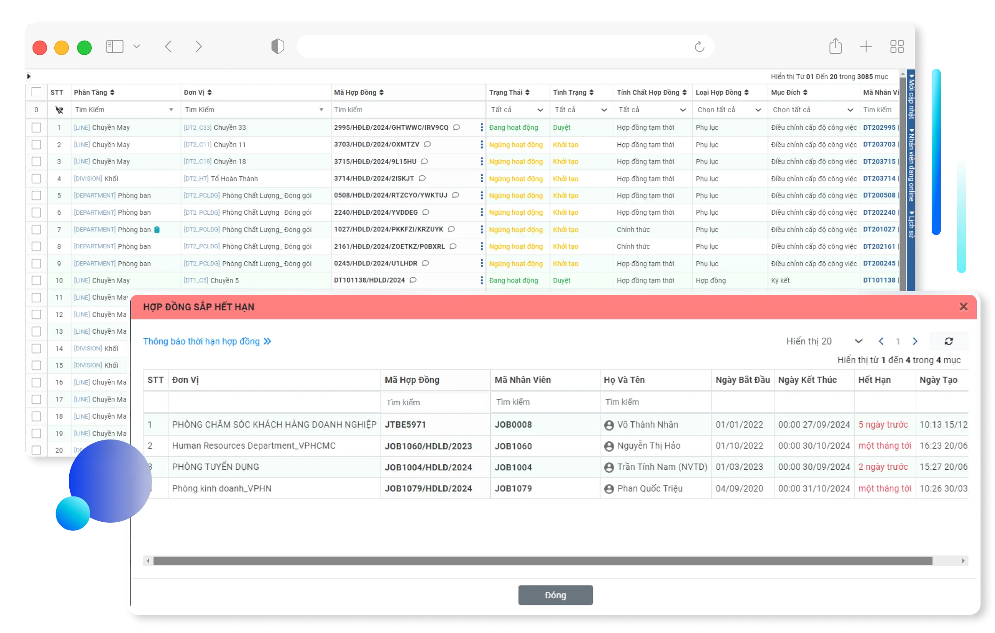
Task: Open the Nhân viên đang online side tab
Action: pyautogui.click(x=911, y=165)
